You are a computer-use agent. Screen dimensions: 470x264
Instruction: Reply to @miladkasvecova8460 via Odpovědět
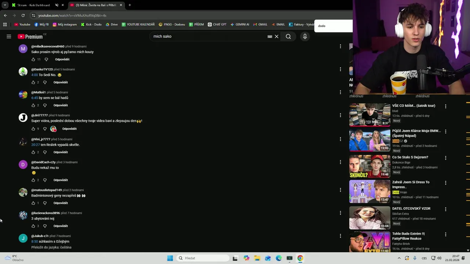pyautogui.click(x=62, y=59)
